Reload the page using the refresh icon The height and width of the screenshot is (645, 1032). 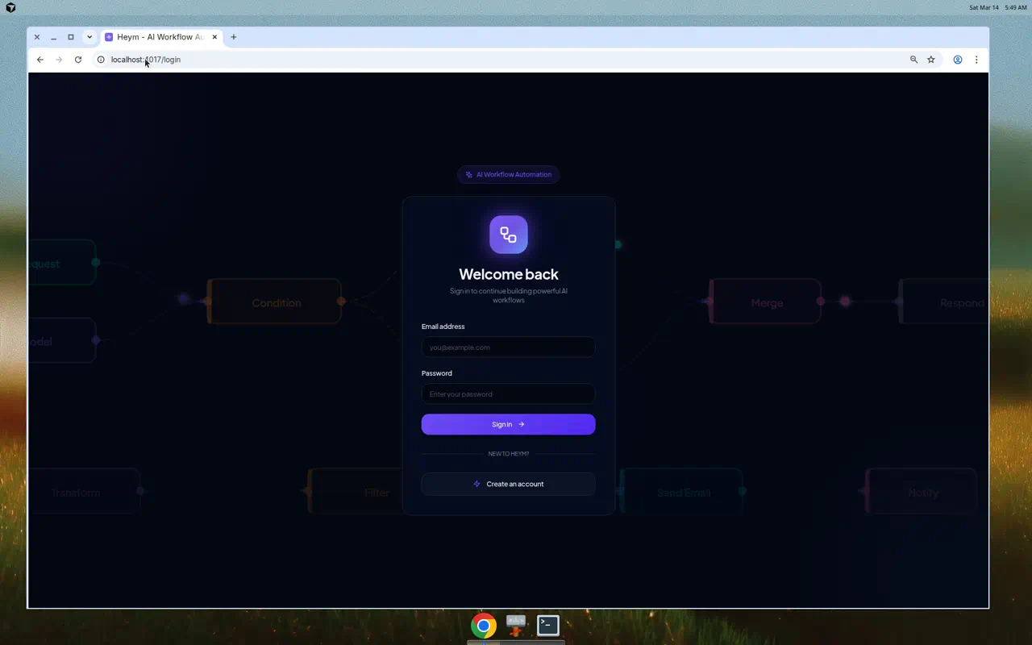coord(78,60)
